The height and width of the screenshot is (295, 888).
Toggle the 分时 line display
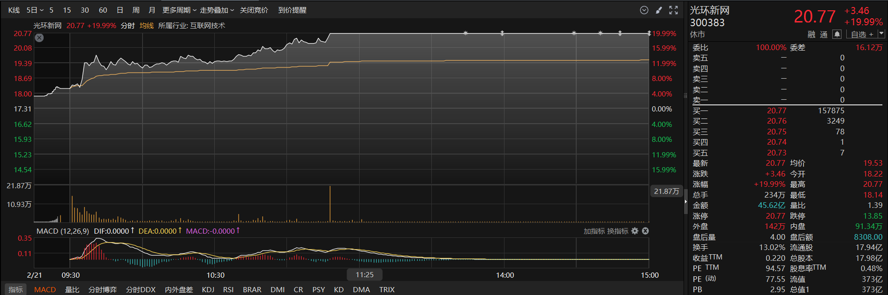click(x=128, y=26)
